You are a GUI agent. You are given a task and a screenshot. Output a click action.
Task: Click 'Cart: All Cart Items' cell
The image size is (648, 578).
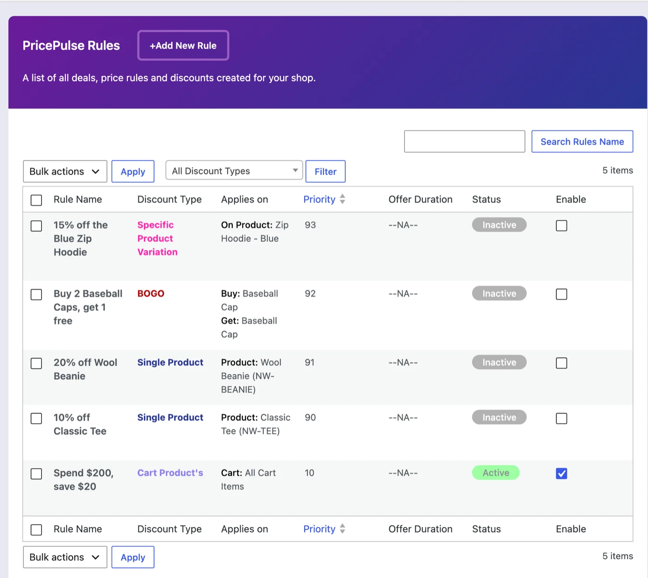click(x=249, y=479)
